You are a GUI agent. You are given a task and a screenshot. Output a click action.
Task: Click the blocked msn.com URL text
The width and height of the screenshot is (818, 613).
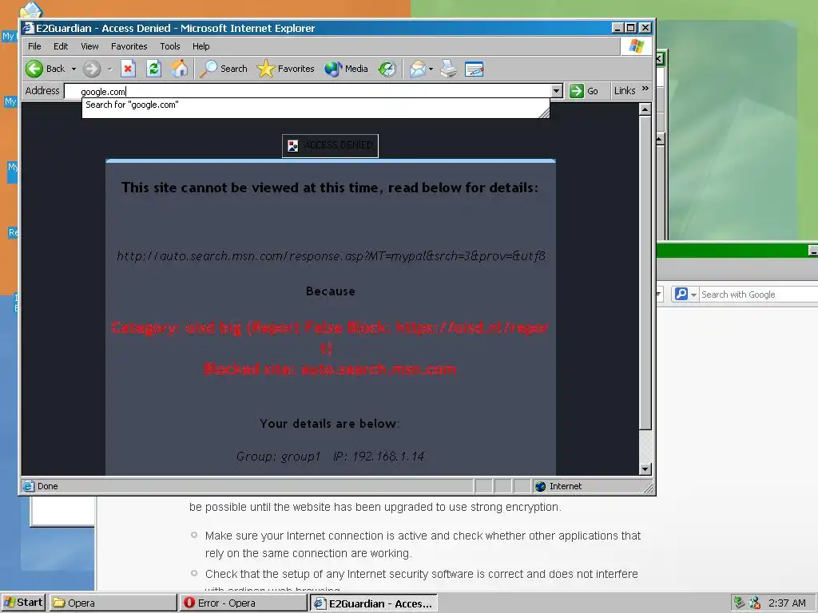point(331,255)
